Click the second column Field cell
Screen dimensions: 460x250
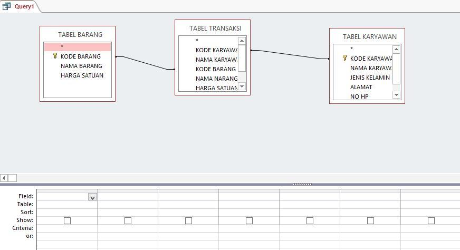[x=128, y=197]
